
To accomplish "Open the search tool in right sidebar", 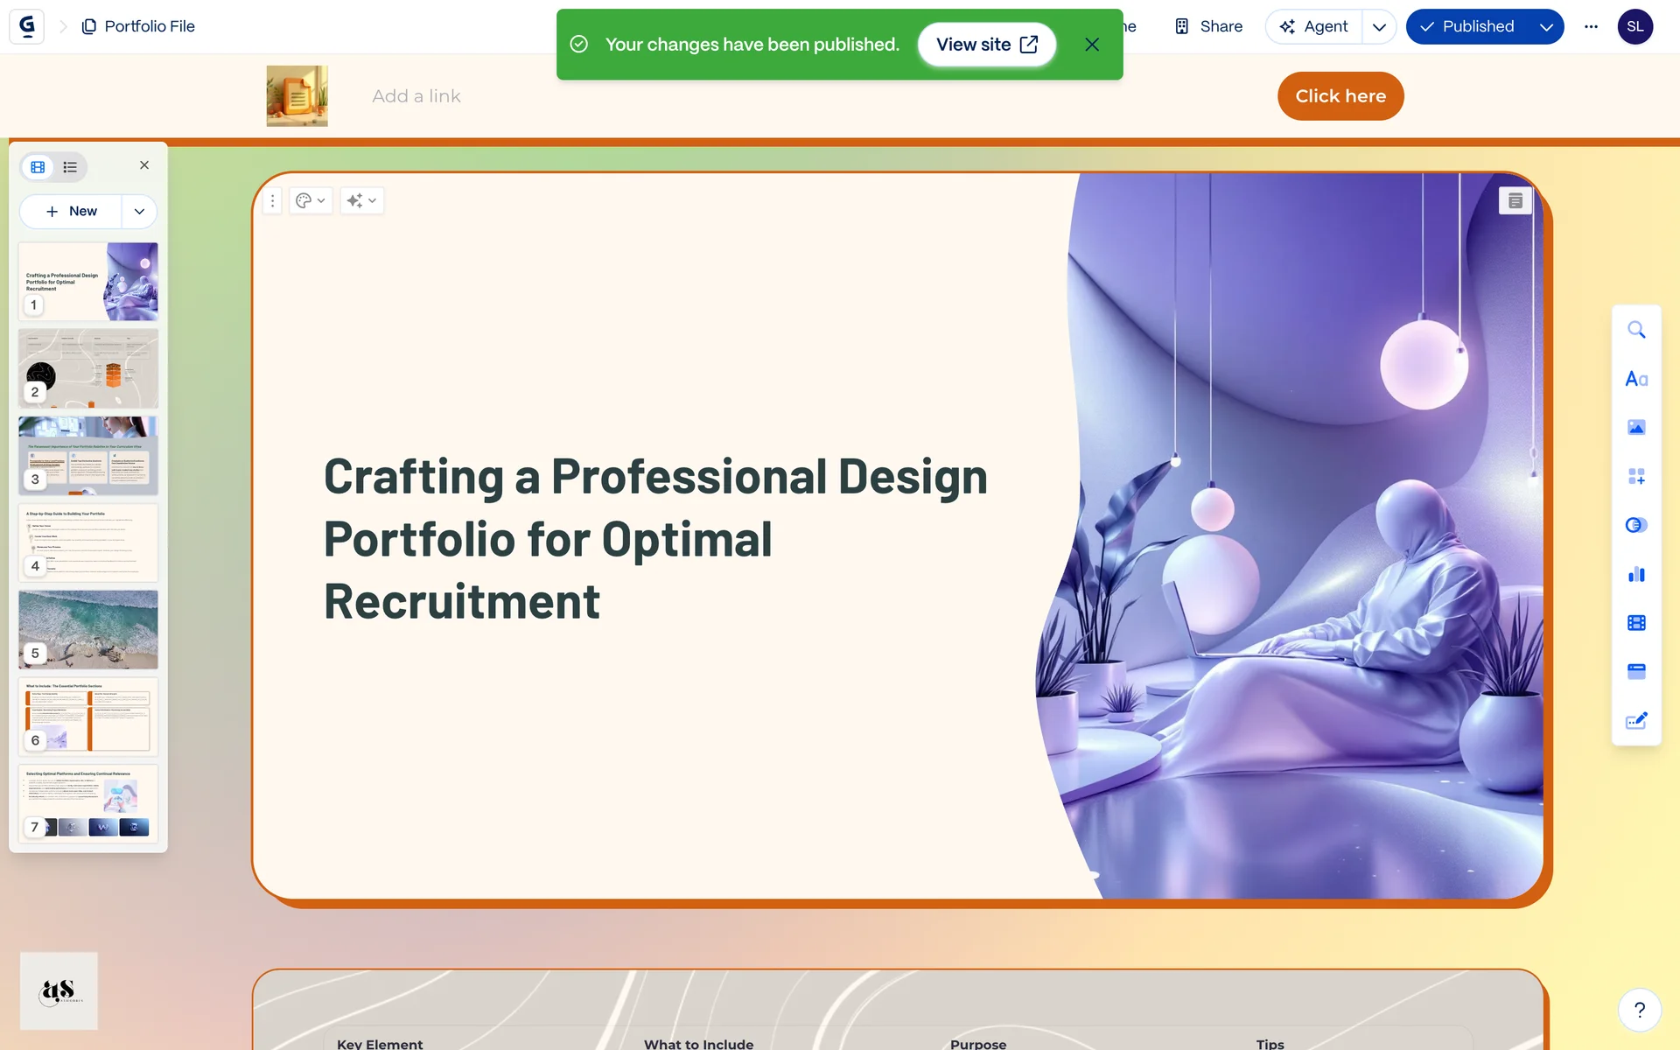I will click(x=1636, y=330).
